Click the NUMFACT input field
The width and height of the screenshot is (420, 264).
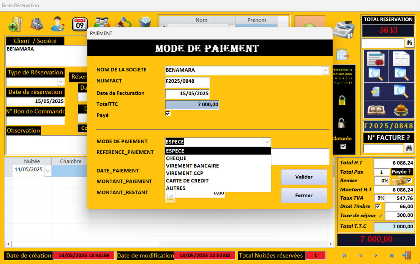187,82
